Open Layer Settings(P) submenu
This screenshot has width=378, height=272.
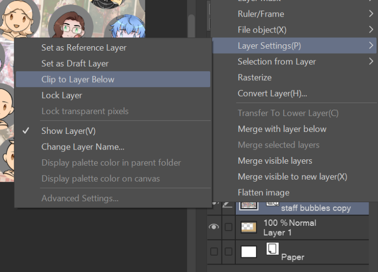pyautogui.click(x=294, y=46)
